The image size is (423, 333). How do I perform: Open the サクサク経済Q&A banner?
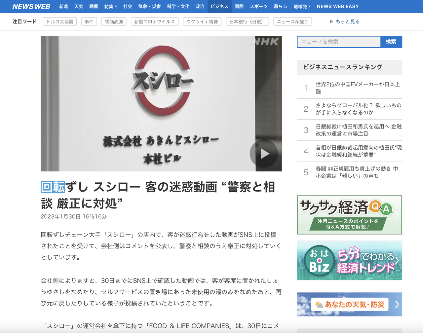pyautogui.click(x=350, y=215)
